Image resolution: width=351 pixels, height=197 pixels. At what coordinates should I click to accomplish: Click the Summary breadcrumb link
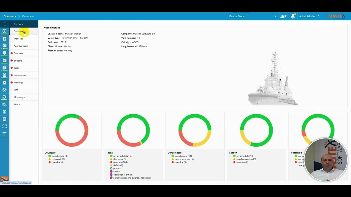10,16
